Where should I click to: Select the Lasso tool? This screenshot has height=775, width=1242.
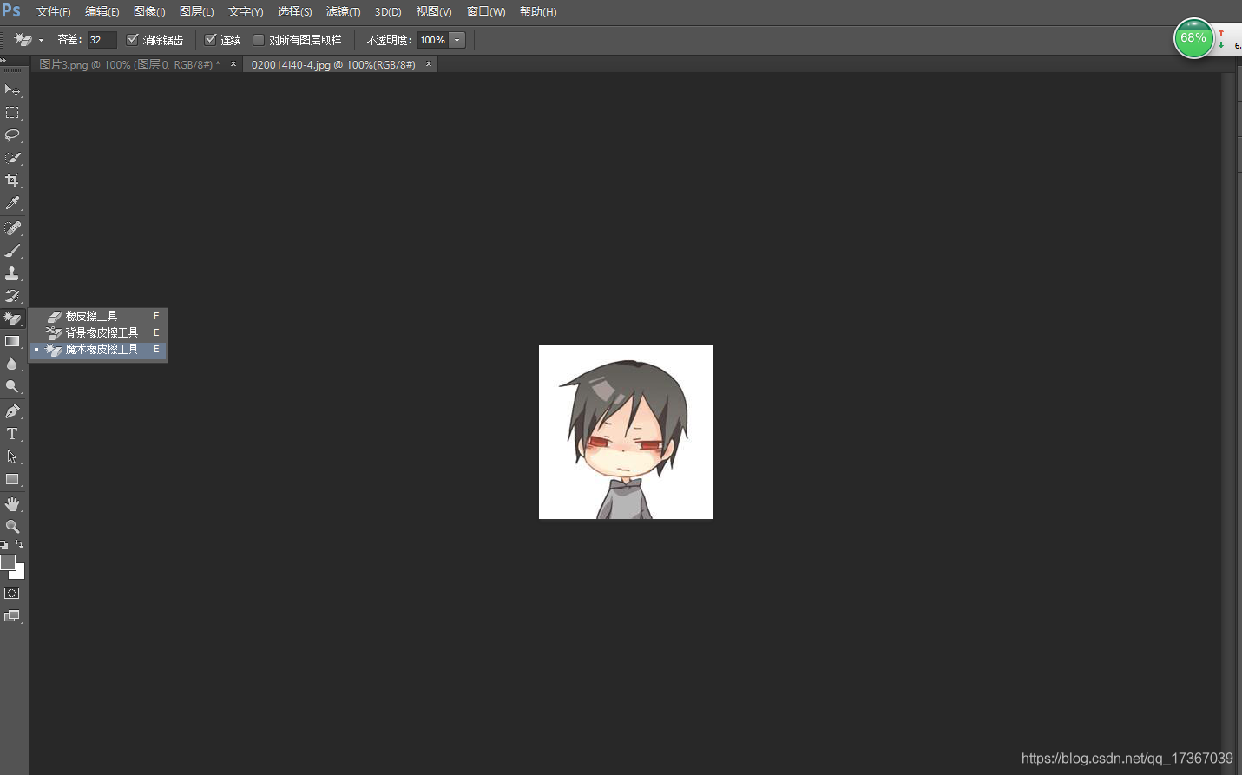(12, 135)
